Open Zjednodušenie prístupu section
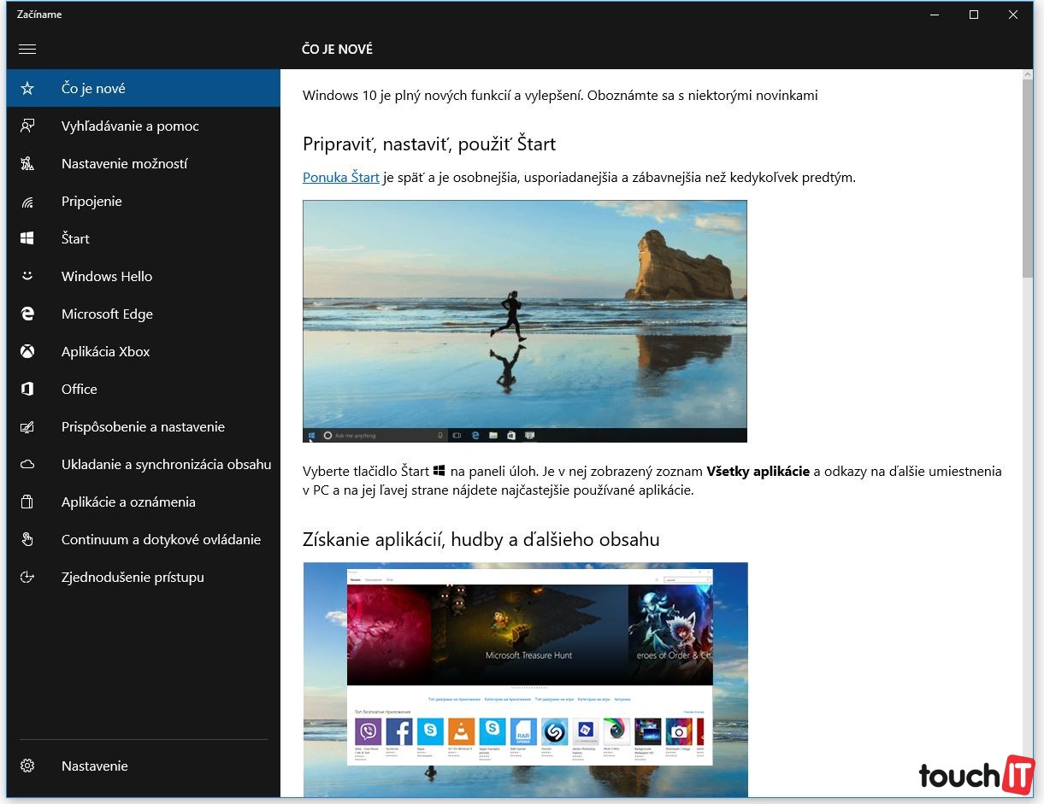The height and width of the screenshot is (804, 1044). (x=133, y=578)
